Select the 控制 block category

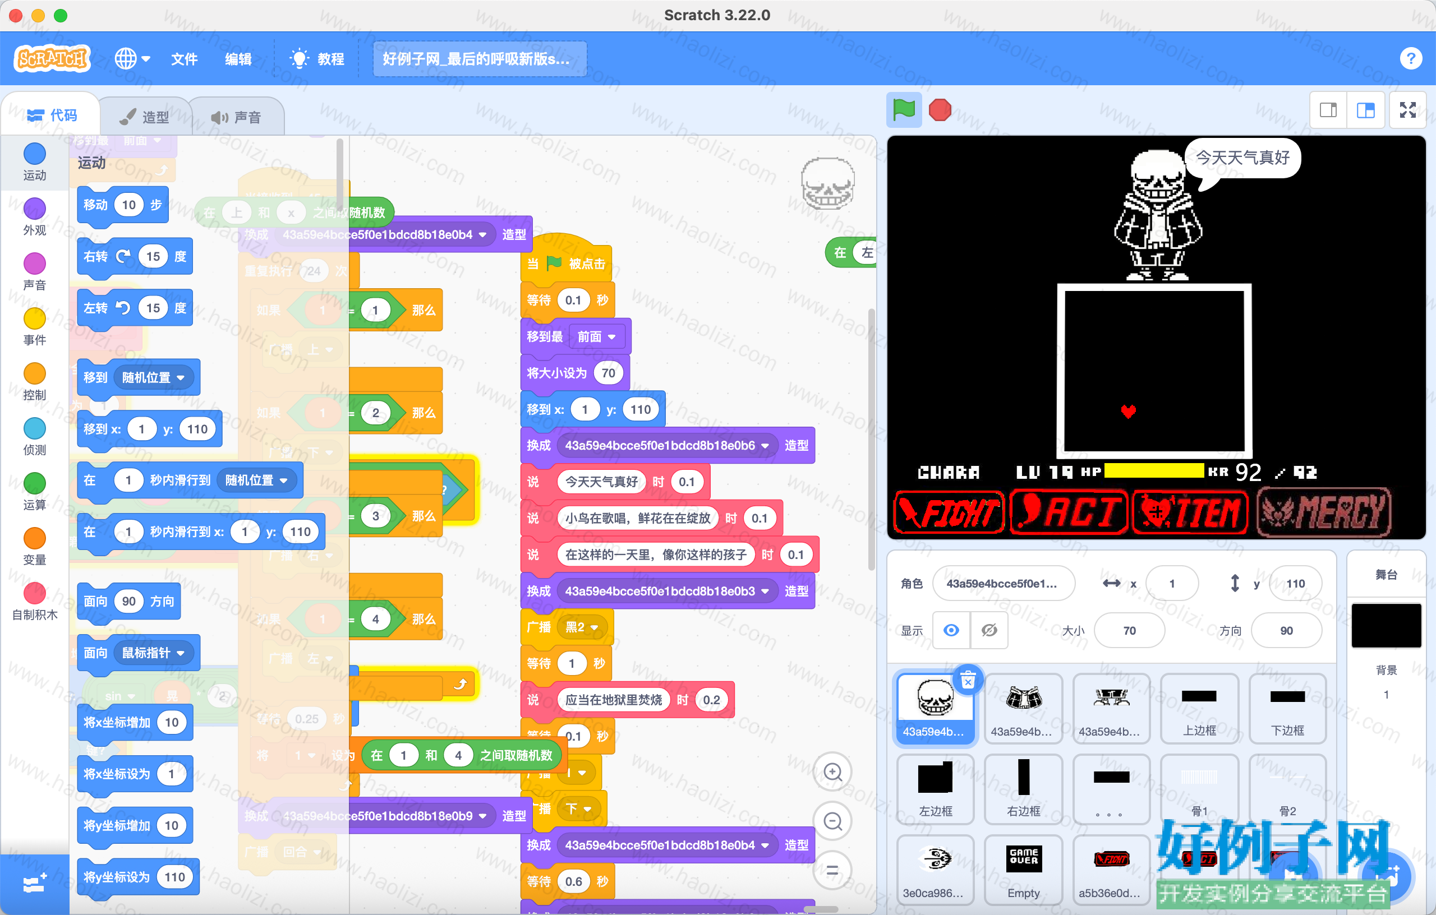[x=35, y=381]
